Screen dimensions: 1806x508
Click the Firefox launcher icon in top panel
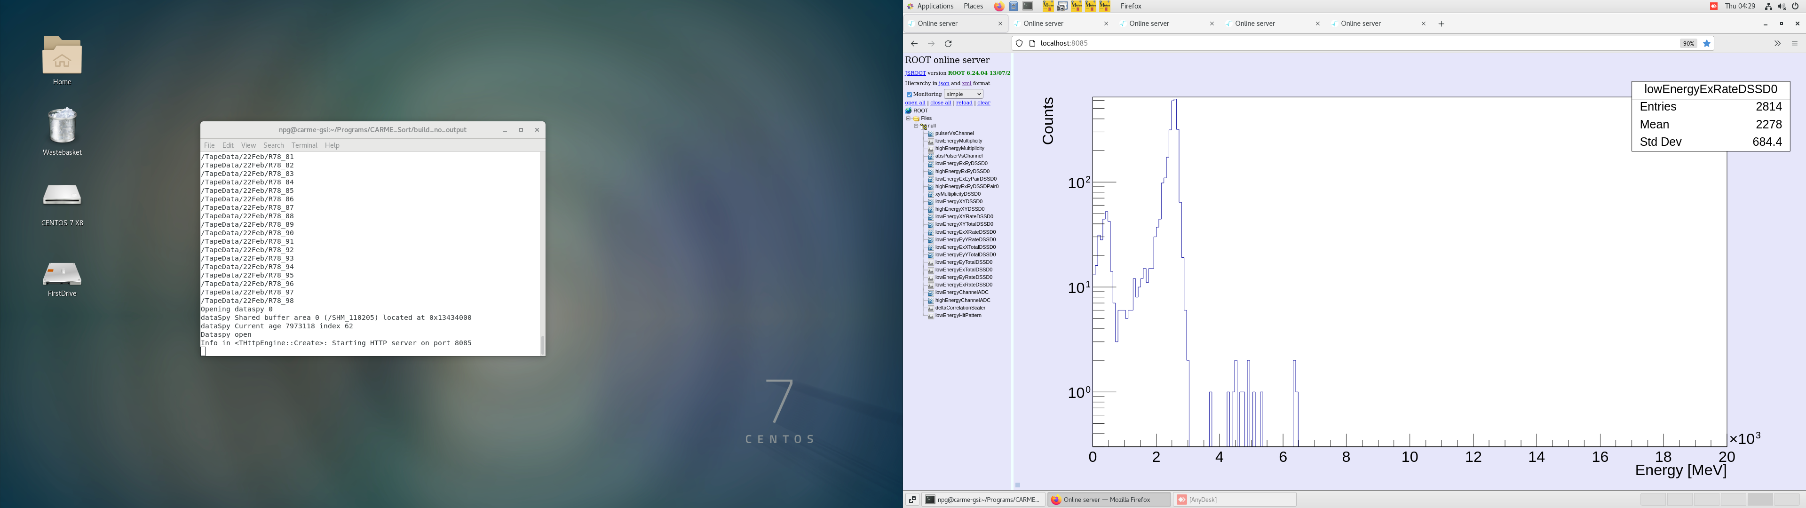999,6
